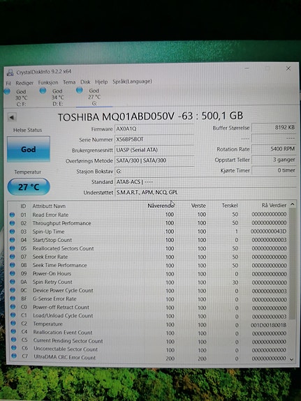
Task: Click status icon for Read Error Rate
Action: click(12, 215)
